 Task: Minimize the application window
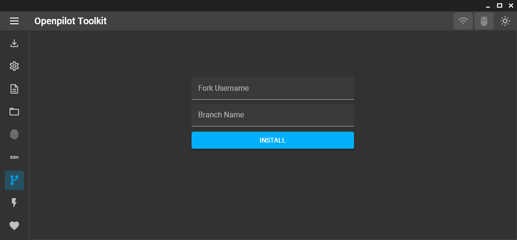point(488,6)
